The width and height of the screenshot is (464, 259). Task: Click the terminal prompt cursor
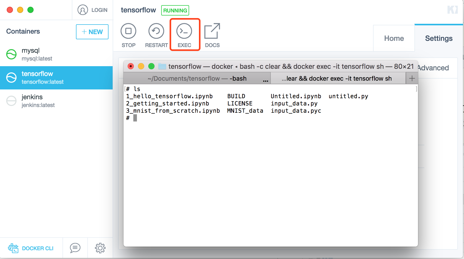[135, 118]
